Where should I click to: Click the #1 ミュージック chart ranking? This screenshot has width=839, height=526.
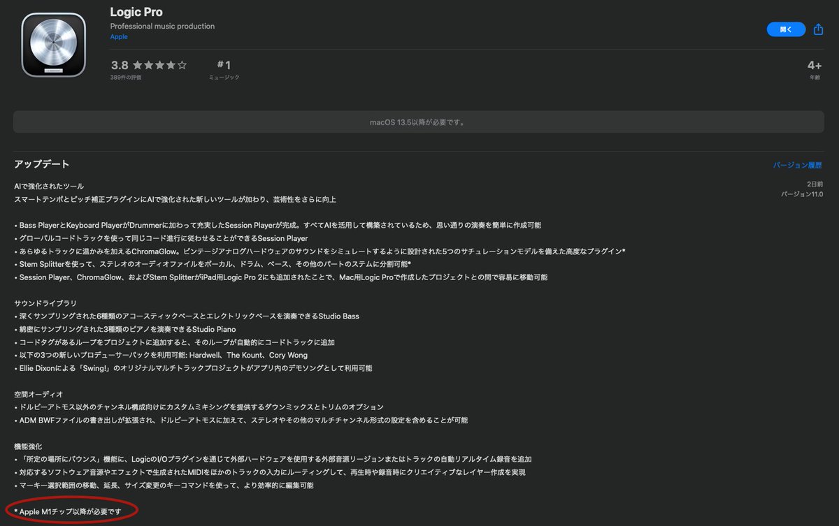(224, 69)
